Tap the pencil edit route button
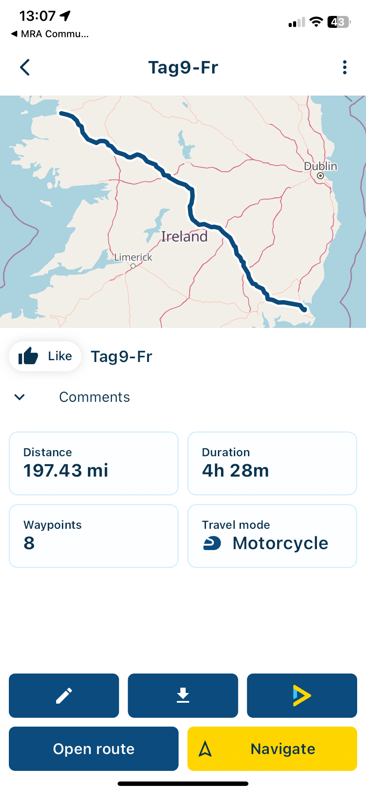Image resolution: width=366 pixels, height=793 pixels. point(64,696)
